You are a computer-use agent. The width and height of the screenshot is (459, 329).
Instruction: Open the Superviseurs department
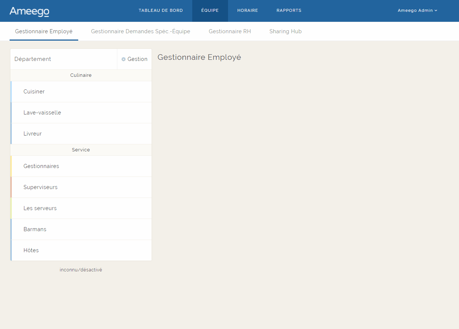tap(40, 187)
